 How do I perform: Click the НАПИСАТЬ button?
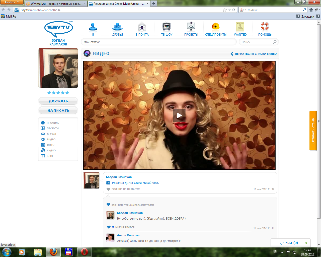(x=58, y=110)
